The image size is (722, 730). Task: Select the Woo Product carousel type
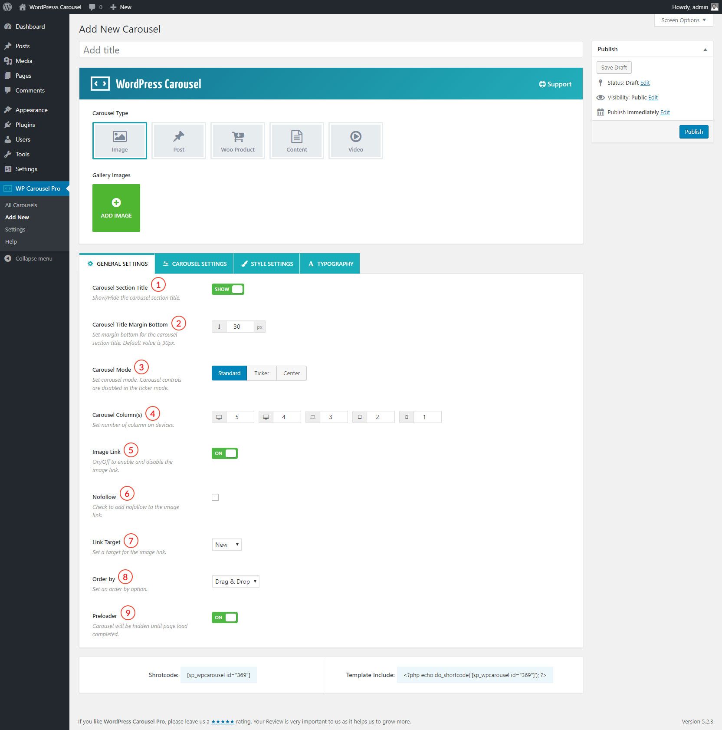tap(237, 141)
